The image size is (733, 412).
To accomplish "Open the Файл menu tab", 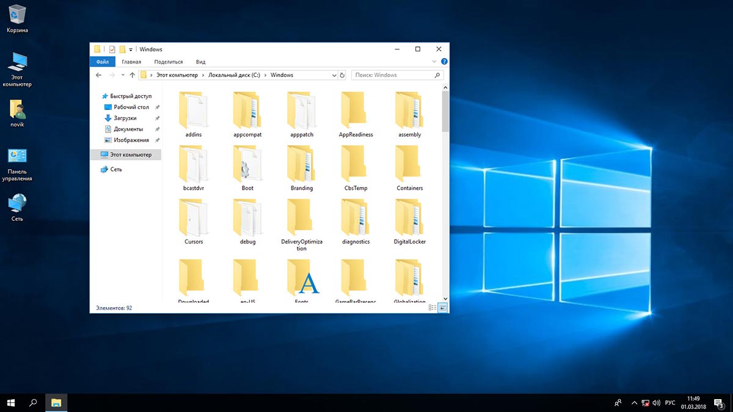I will pos(102,62).
